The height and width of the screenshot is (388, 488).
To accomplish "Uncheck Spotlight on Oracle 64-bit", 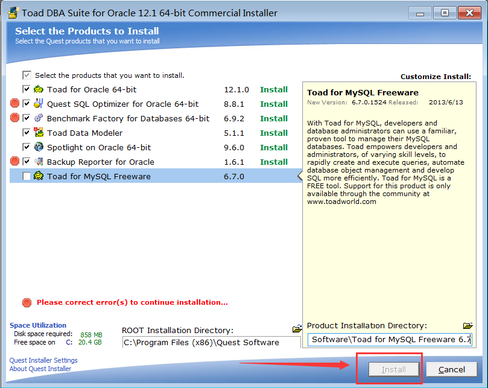I will pyautogui.click(x=27, y=147).
